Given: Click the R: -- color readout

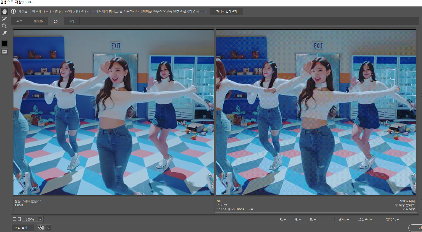Looking at the screenshot, I should [283, 219].
